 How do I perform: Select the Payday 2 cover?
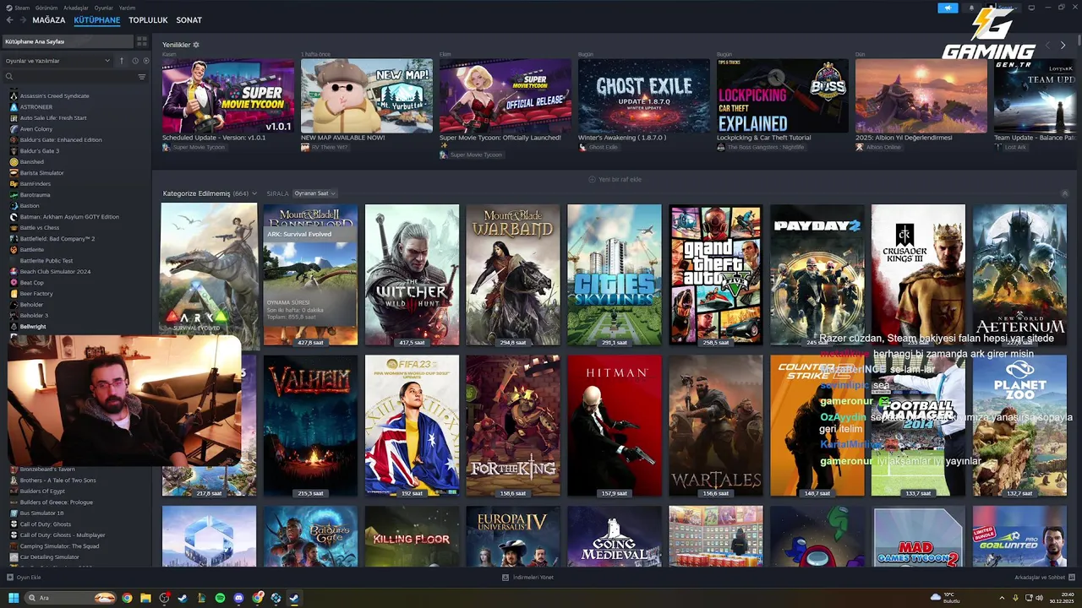point(817,274)
